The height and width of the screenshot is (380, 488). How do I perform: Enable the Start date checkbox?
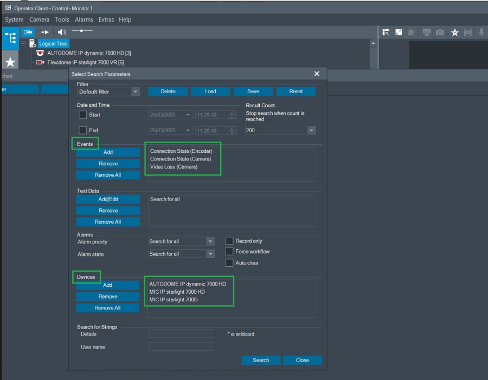pos(83,115)
